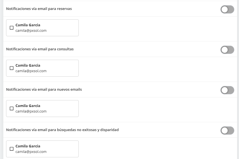Image resolution: width=239 pixels, height=159 pixels.
Task: Switch on notifications for nuevos emails
Action: (227, 90)
